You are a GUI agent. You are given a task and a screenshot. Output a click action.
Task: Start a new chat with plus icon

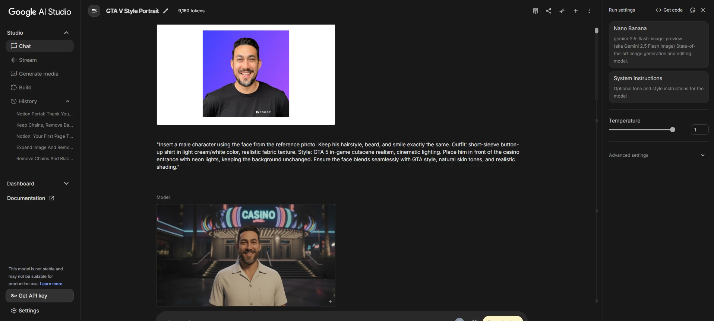[x=576, y=11]
